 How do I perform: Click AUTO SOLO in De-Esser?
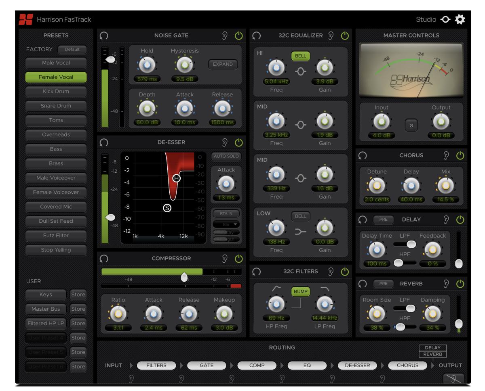226,156
